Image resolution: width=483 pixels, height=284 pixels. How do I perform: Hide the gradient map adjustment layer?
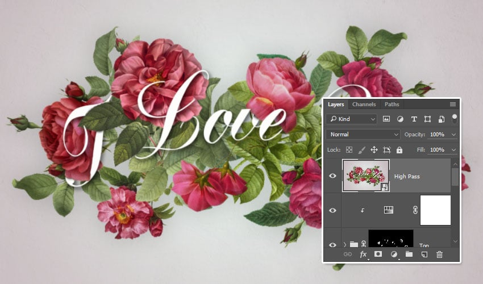332,210
